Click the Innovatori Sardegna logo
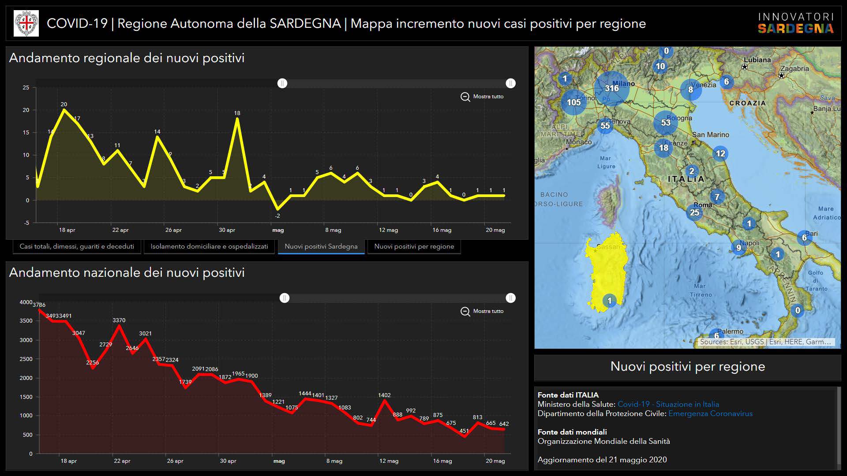This screenshot has width=847, height=476. click(x=795, y=23)
